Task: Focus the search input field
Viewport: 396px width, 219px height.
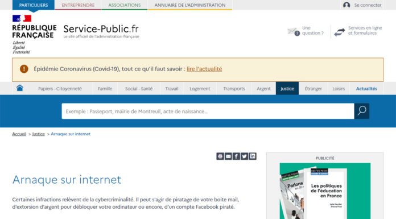Action: coord(208,111)
